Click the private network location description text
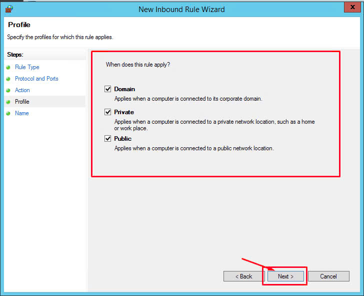The image size is (364, 296). tap(214, 125)
